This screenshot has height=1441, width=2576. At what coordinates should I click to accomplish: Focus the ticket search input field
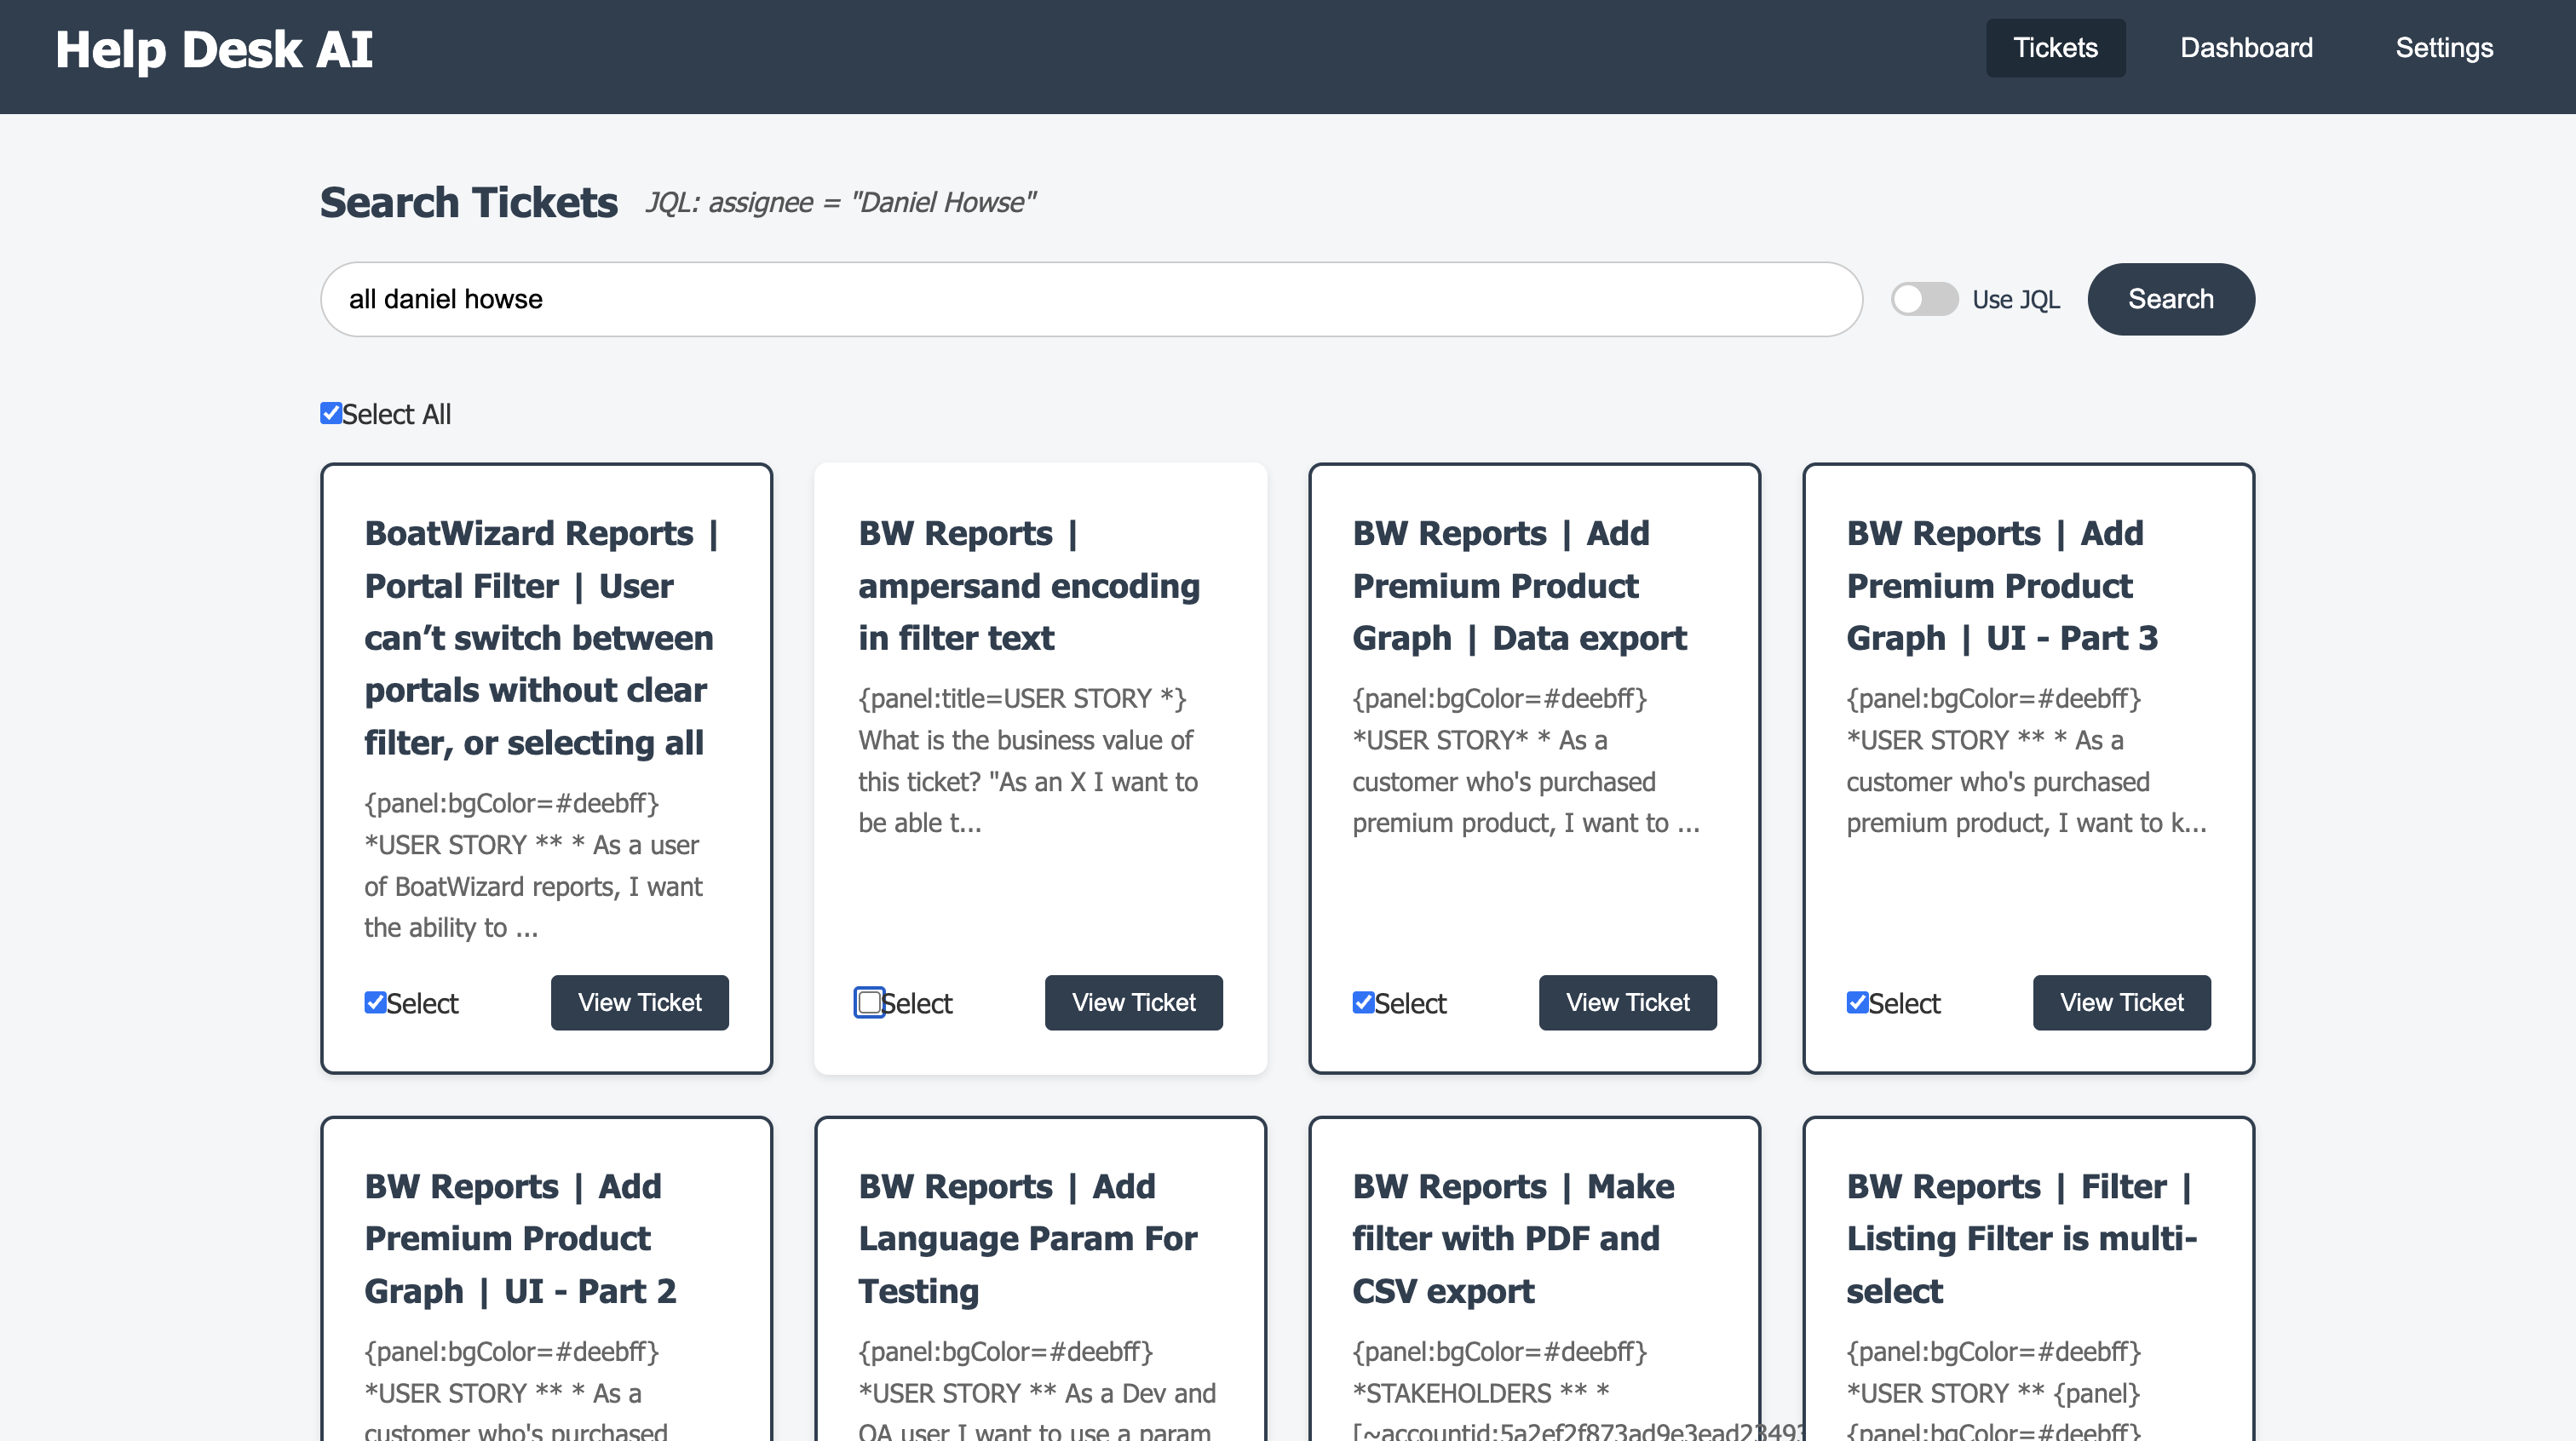click(1090, 299)
